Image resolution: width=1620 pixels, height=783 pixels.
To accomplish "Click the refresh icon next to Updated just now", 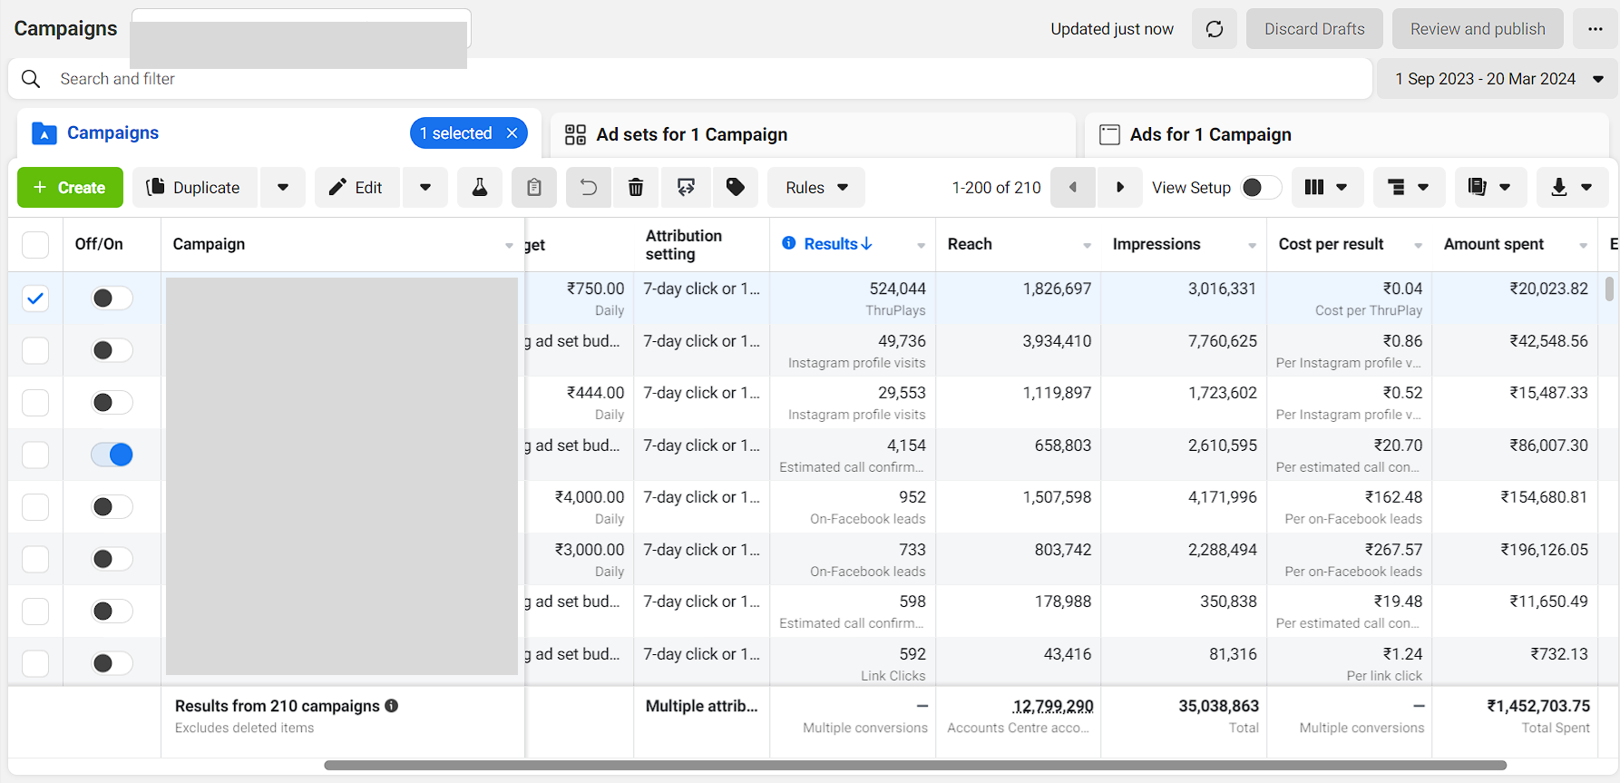I will point(1214,29).
